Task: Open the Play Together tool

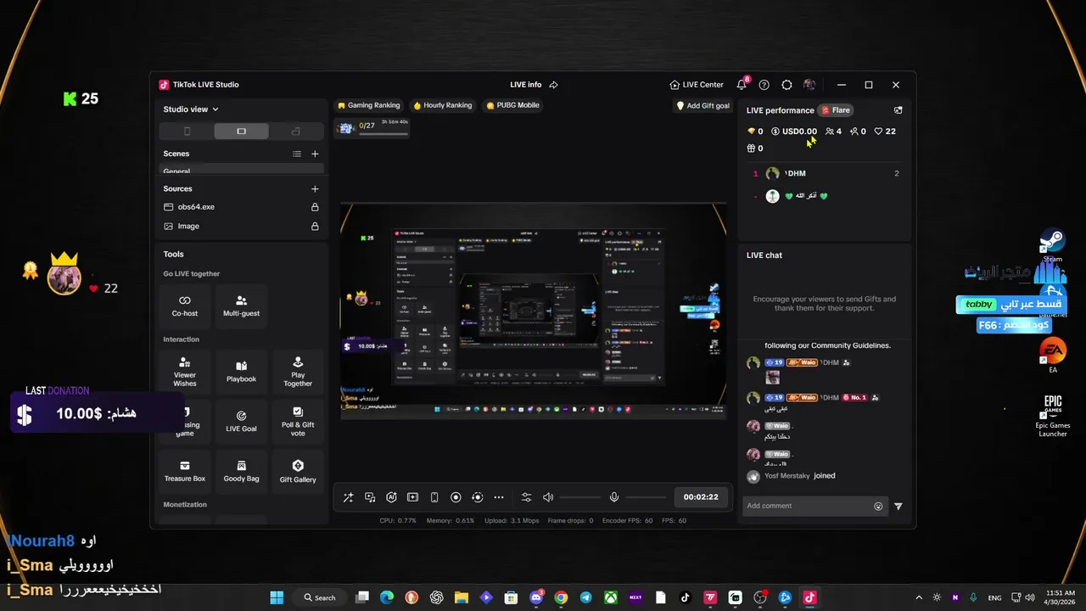Action: click(x=298, y=372)
